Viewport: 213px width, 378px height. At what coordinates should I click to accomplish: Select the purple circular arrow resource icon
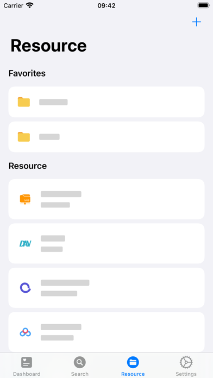(25, 288)
